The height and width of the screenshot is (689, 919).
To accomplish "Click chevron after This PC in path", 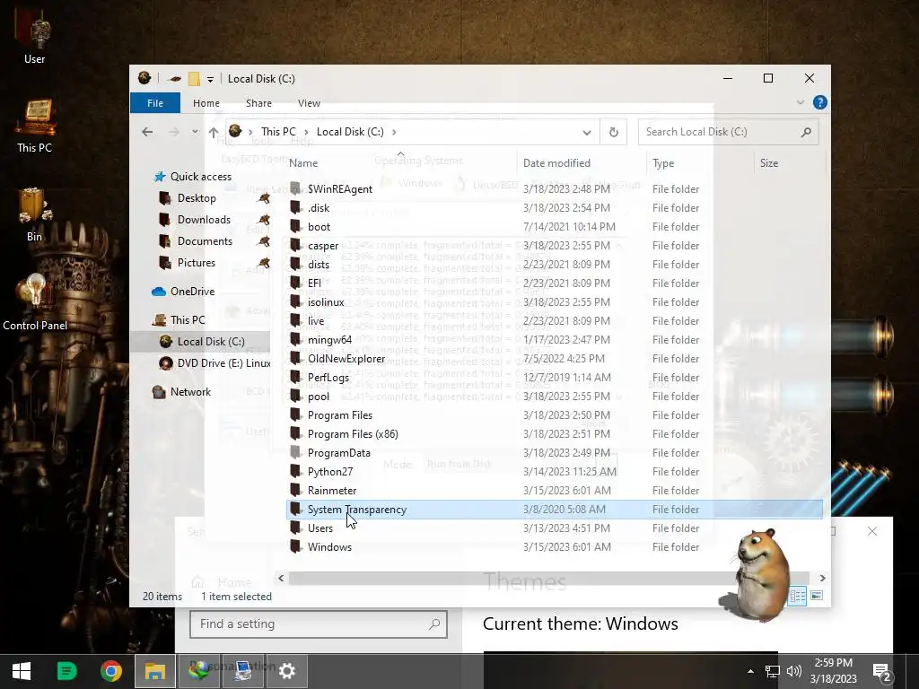I will tap(306, 132).
